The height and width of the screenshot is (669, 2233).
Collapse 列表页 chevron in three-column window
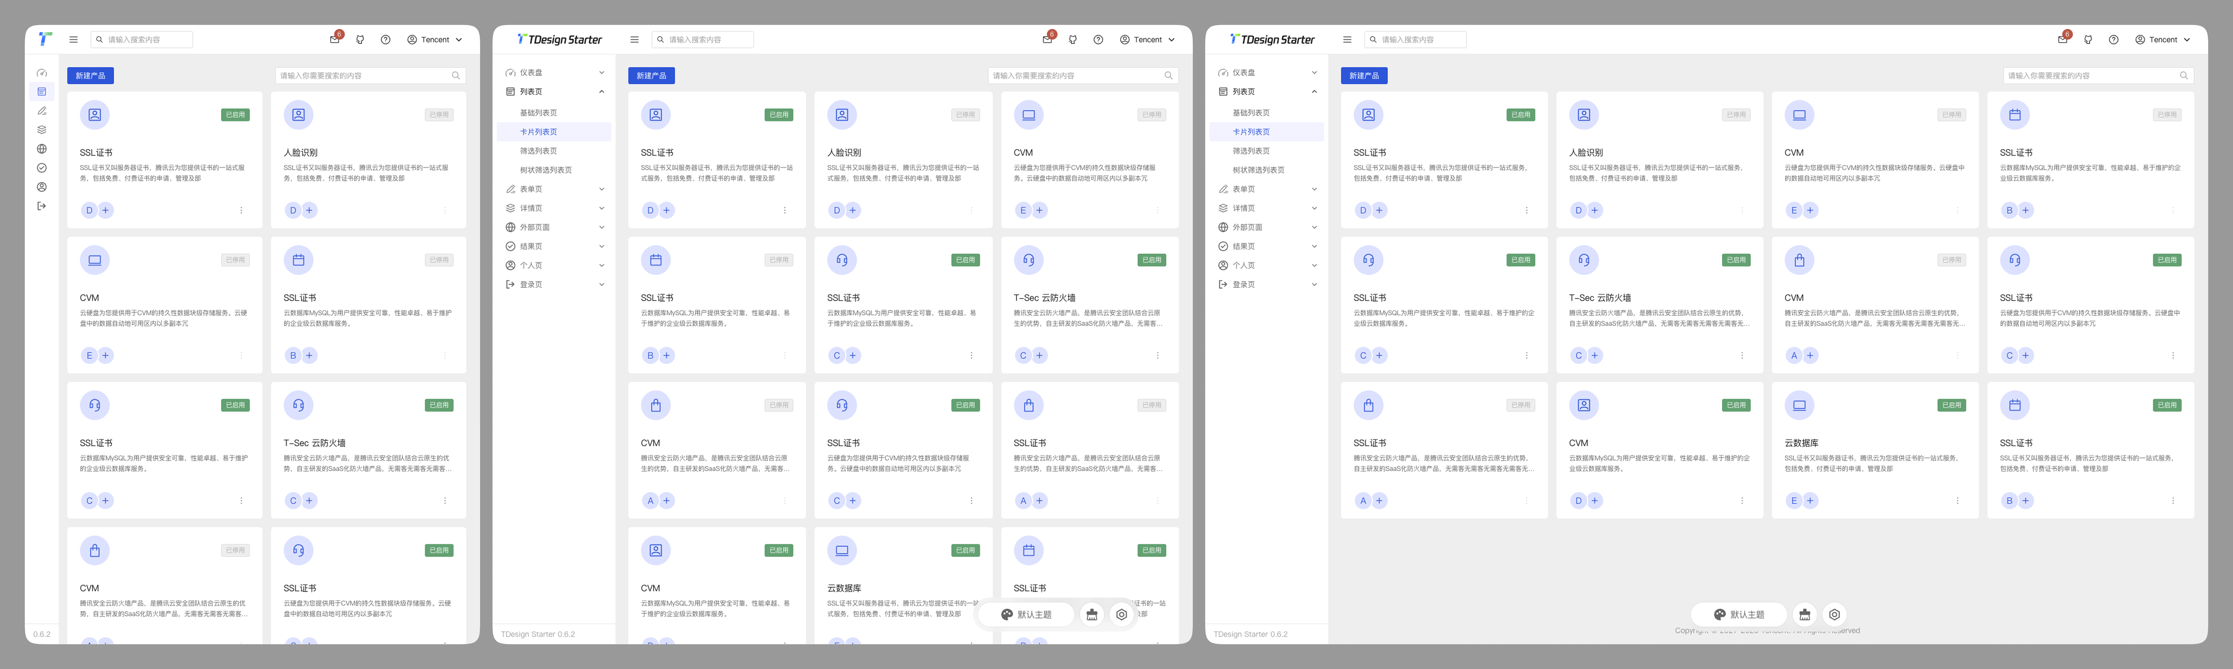point(602,92)
